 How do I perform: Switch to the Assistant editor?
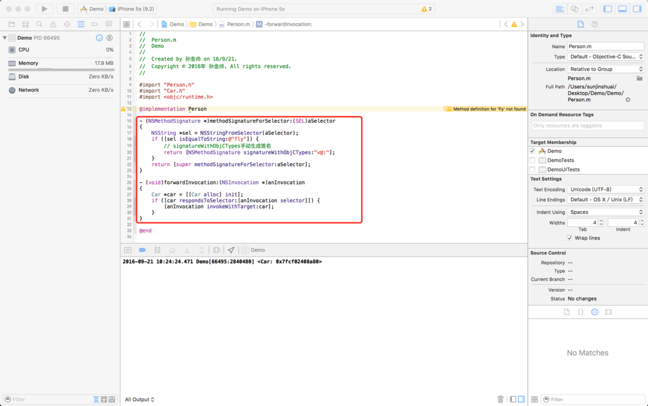pos(575,9)
